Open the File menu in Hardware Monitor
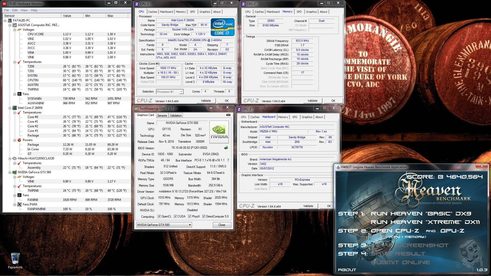This screenshot has height=276, width=491. pyautogui.click(x=6, y=10)
